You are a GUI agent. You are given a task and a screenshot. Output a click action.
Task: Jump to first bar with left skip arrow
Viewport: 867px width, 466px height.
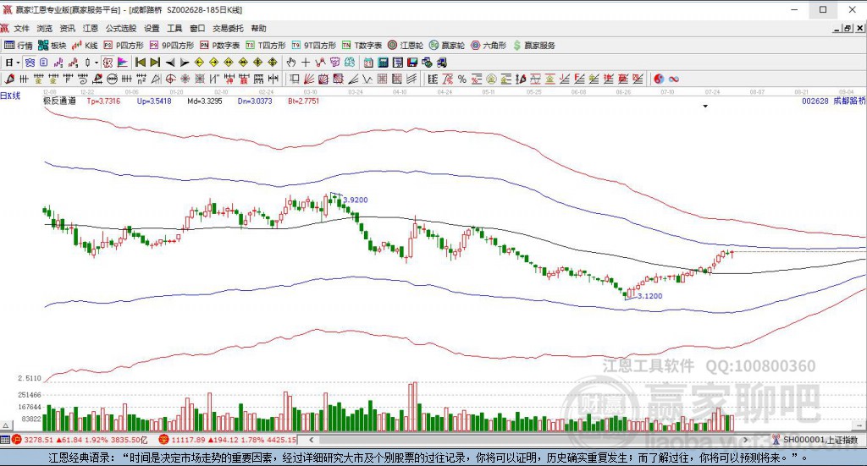[139, 63]
